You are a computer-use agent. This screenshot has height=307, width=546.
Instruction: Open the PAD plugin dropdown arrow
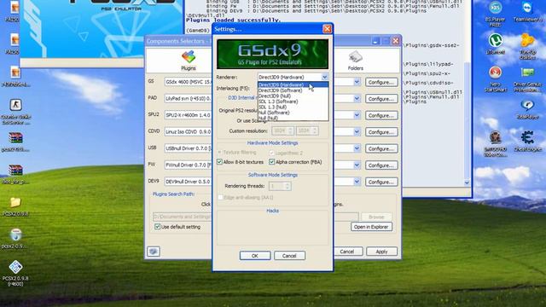pos(357,99)
